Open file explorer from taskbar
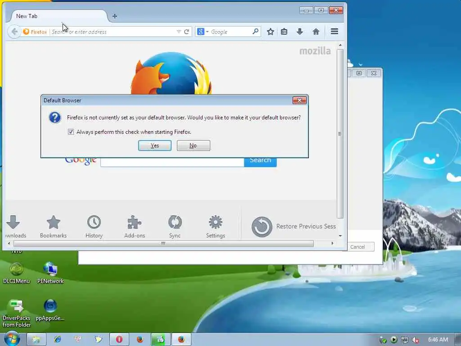The width and height of the screenshot is (461, 346). (36, 339)
